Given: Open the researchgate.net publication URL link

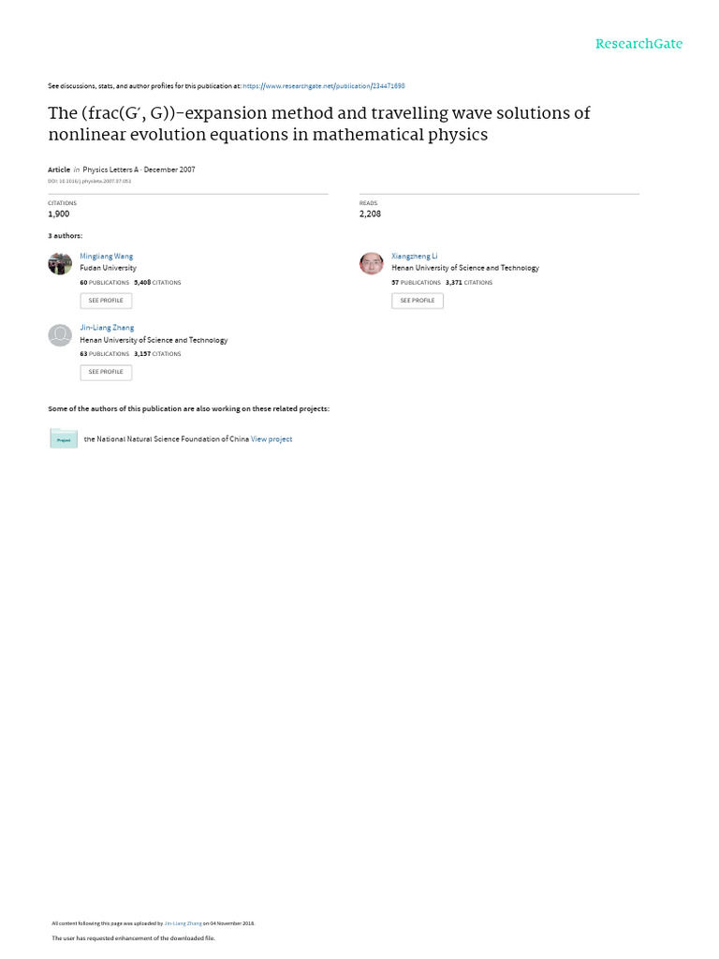Looking at the screenshot, I should [x=323, y=86].
